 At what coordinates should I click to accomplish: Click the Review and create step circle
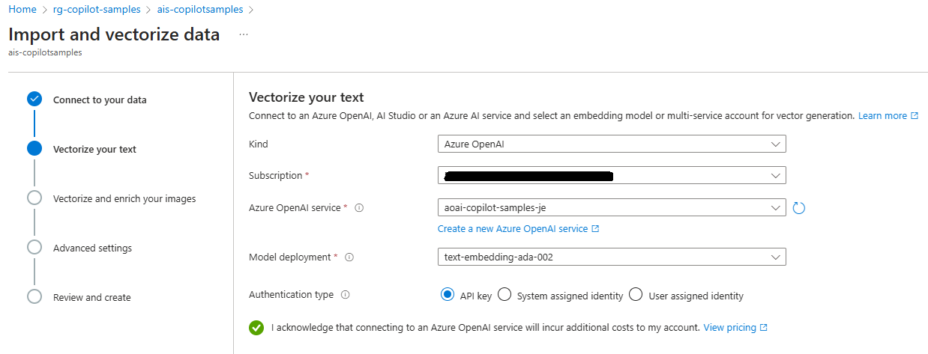pyautogui.click(x=34, y=297)
